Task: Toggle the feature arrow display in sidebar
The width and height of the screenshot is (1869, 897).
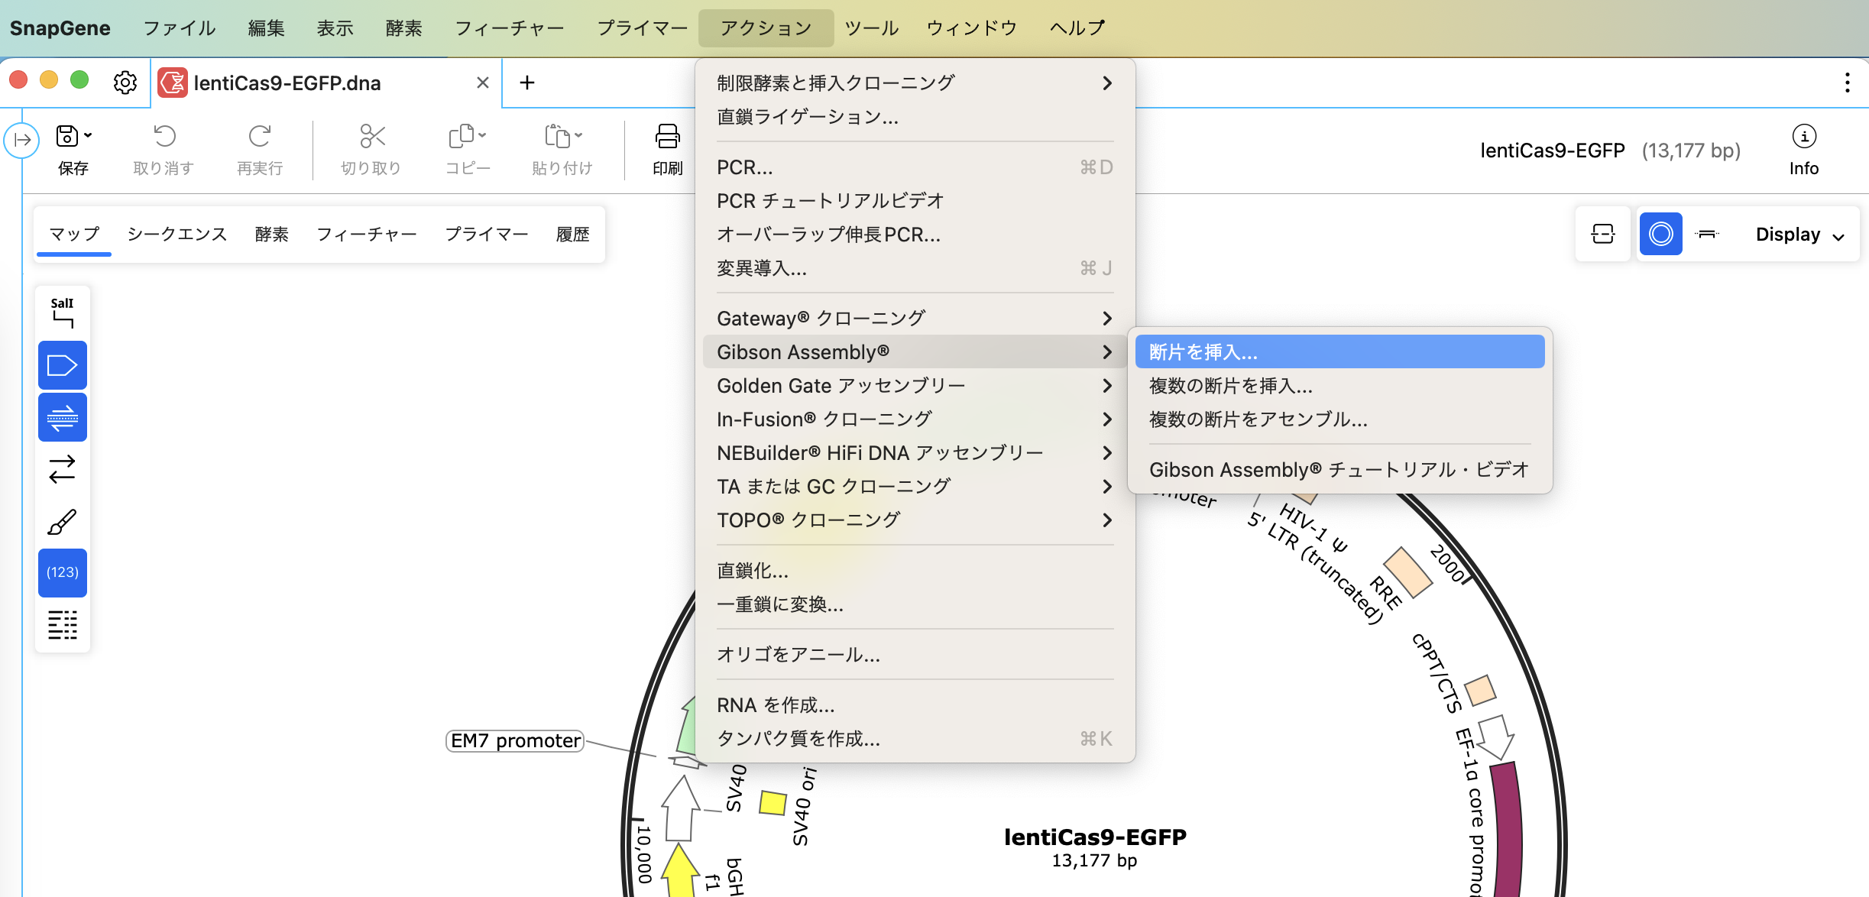Action: coord(62,364)
